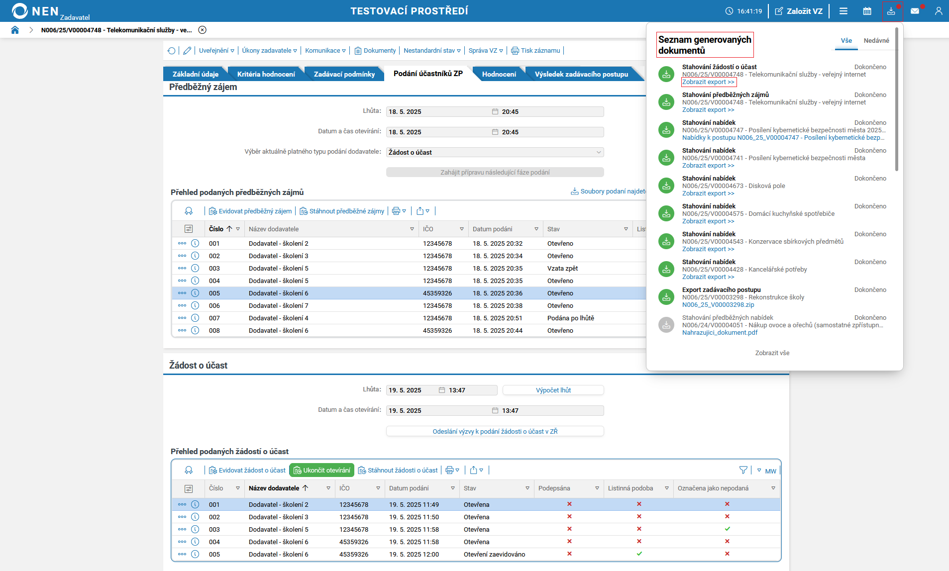
Task: Click the Zobrazit vše link in panel
Action: point(772,353)
